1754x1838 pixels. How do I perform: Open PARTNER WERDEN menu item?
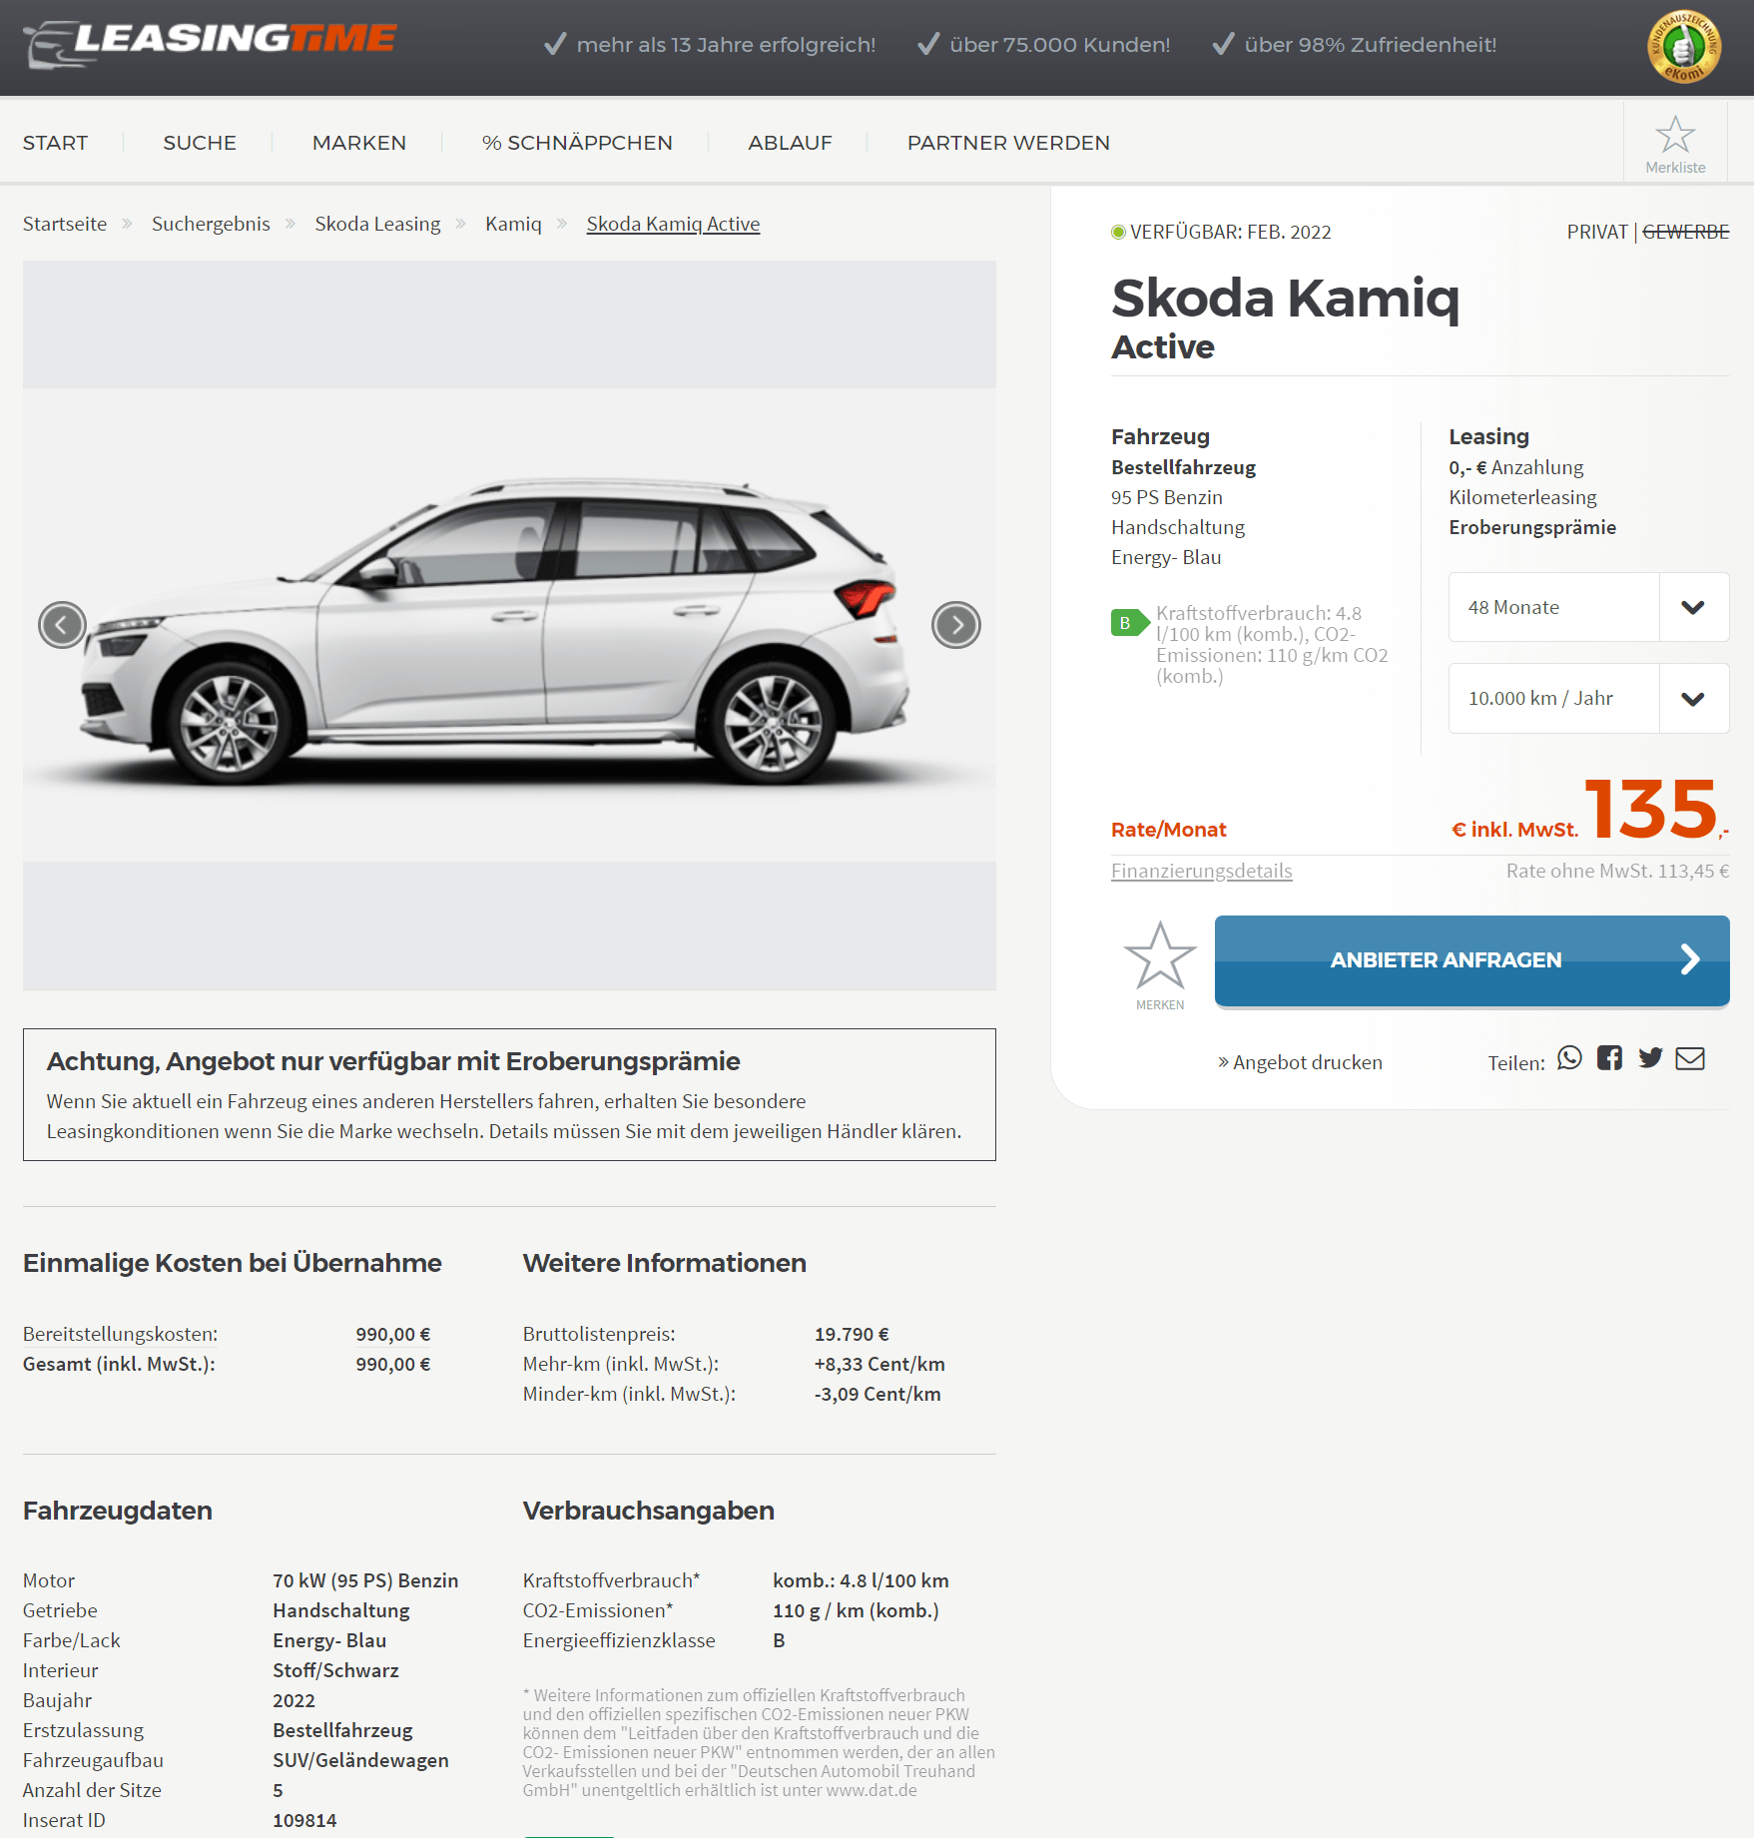pos(1008,143)
